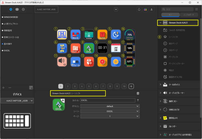Switch to the キー tab

coord(170,15)
